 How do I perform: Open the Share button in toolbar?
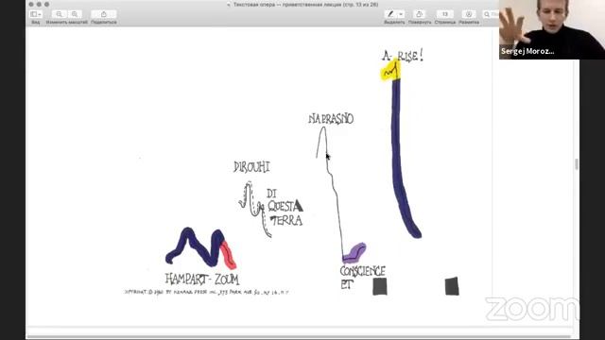(103, 14)
